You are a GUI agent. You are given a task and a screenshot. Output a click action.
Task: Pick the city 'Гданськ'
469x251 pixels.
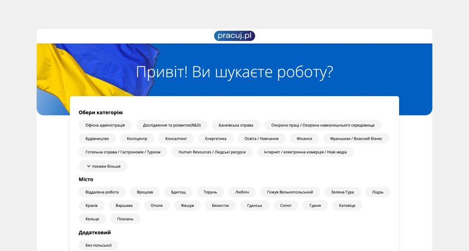coord(255,205)
